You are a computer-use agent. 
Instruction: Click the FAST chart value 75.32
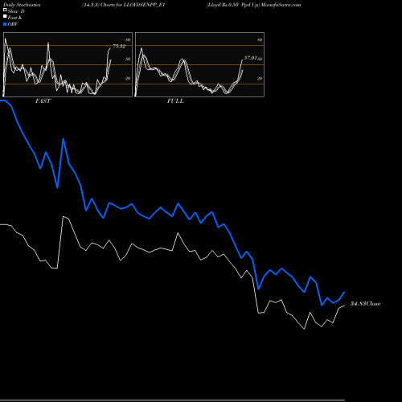[x=119, y=46]
